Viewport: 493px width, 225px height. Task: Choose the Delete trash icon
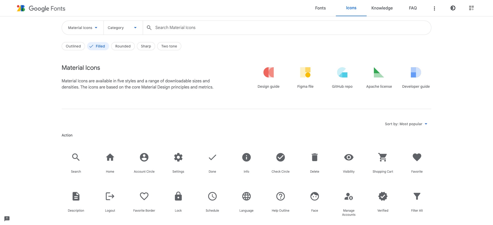[315, 157]
